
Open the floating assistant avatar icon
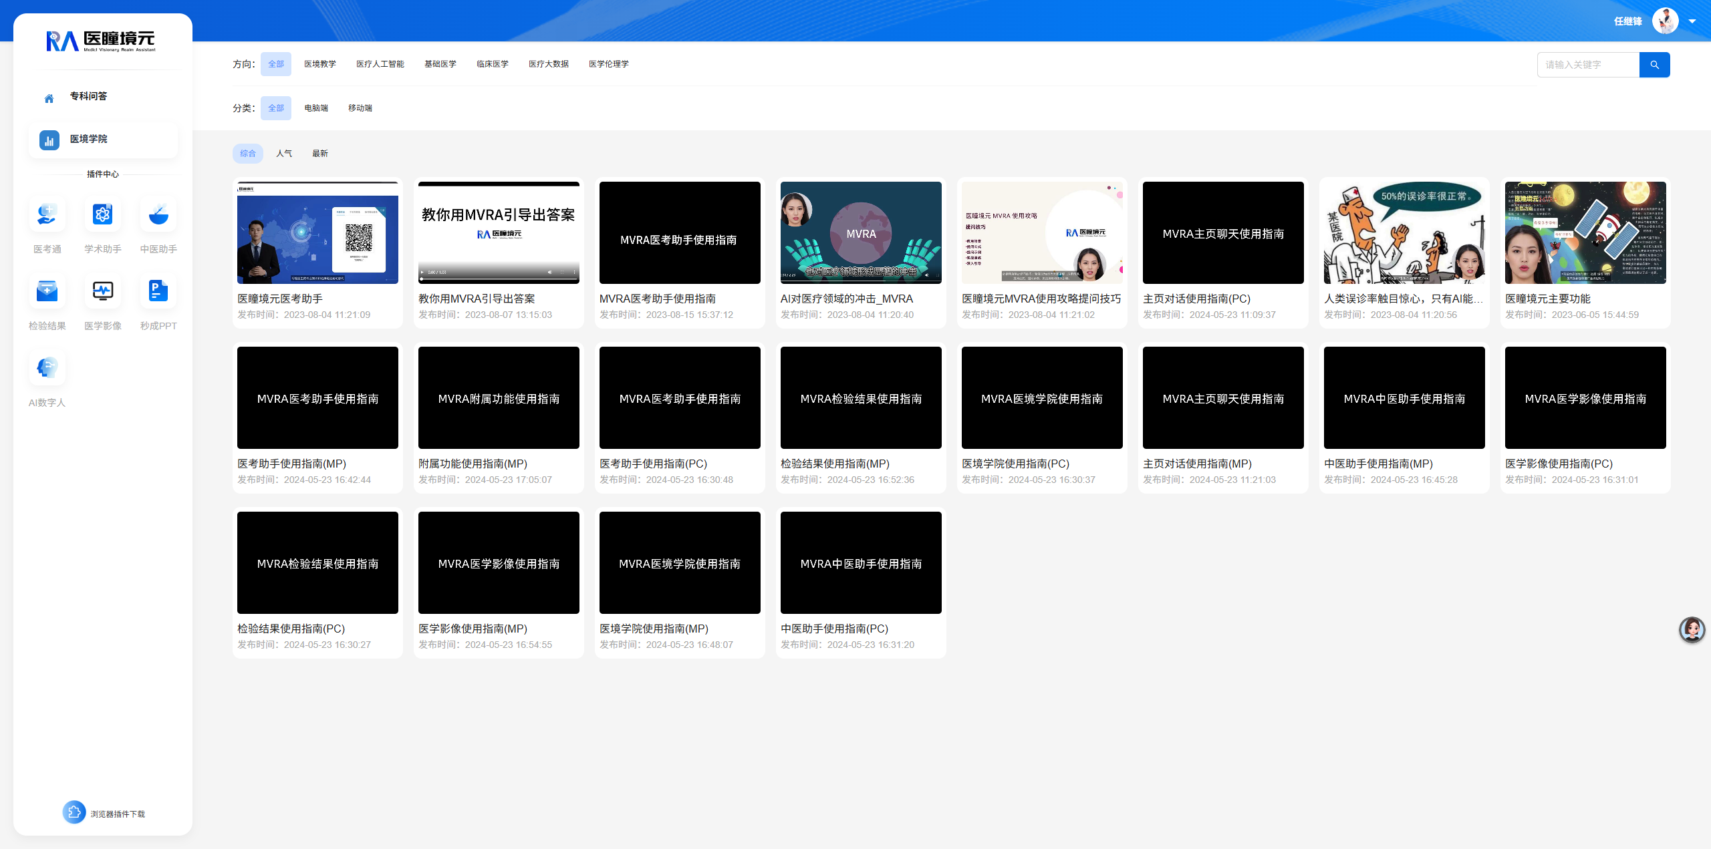tap(1692, 630)
